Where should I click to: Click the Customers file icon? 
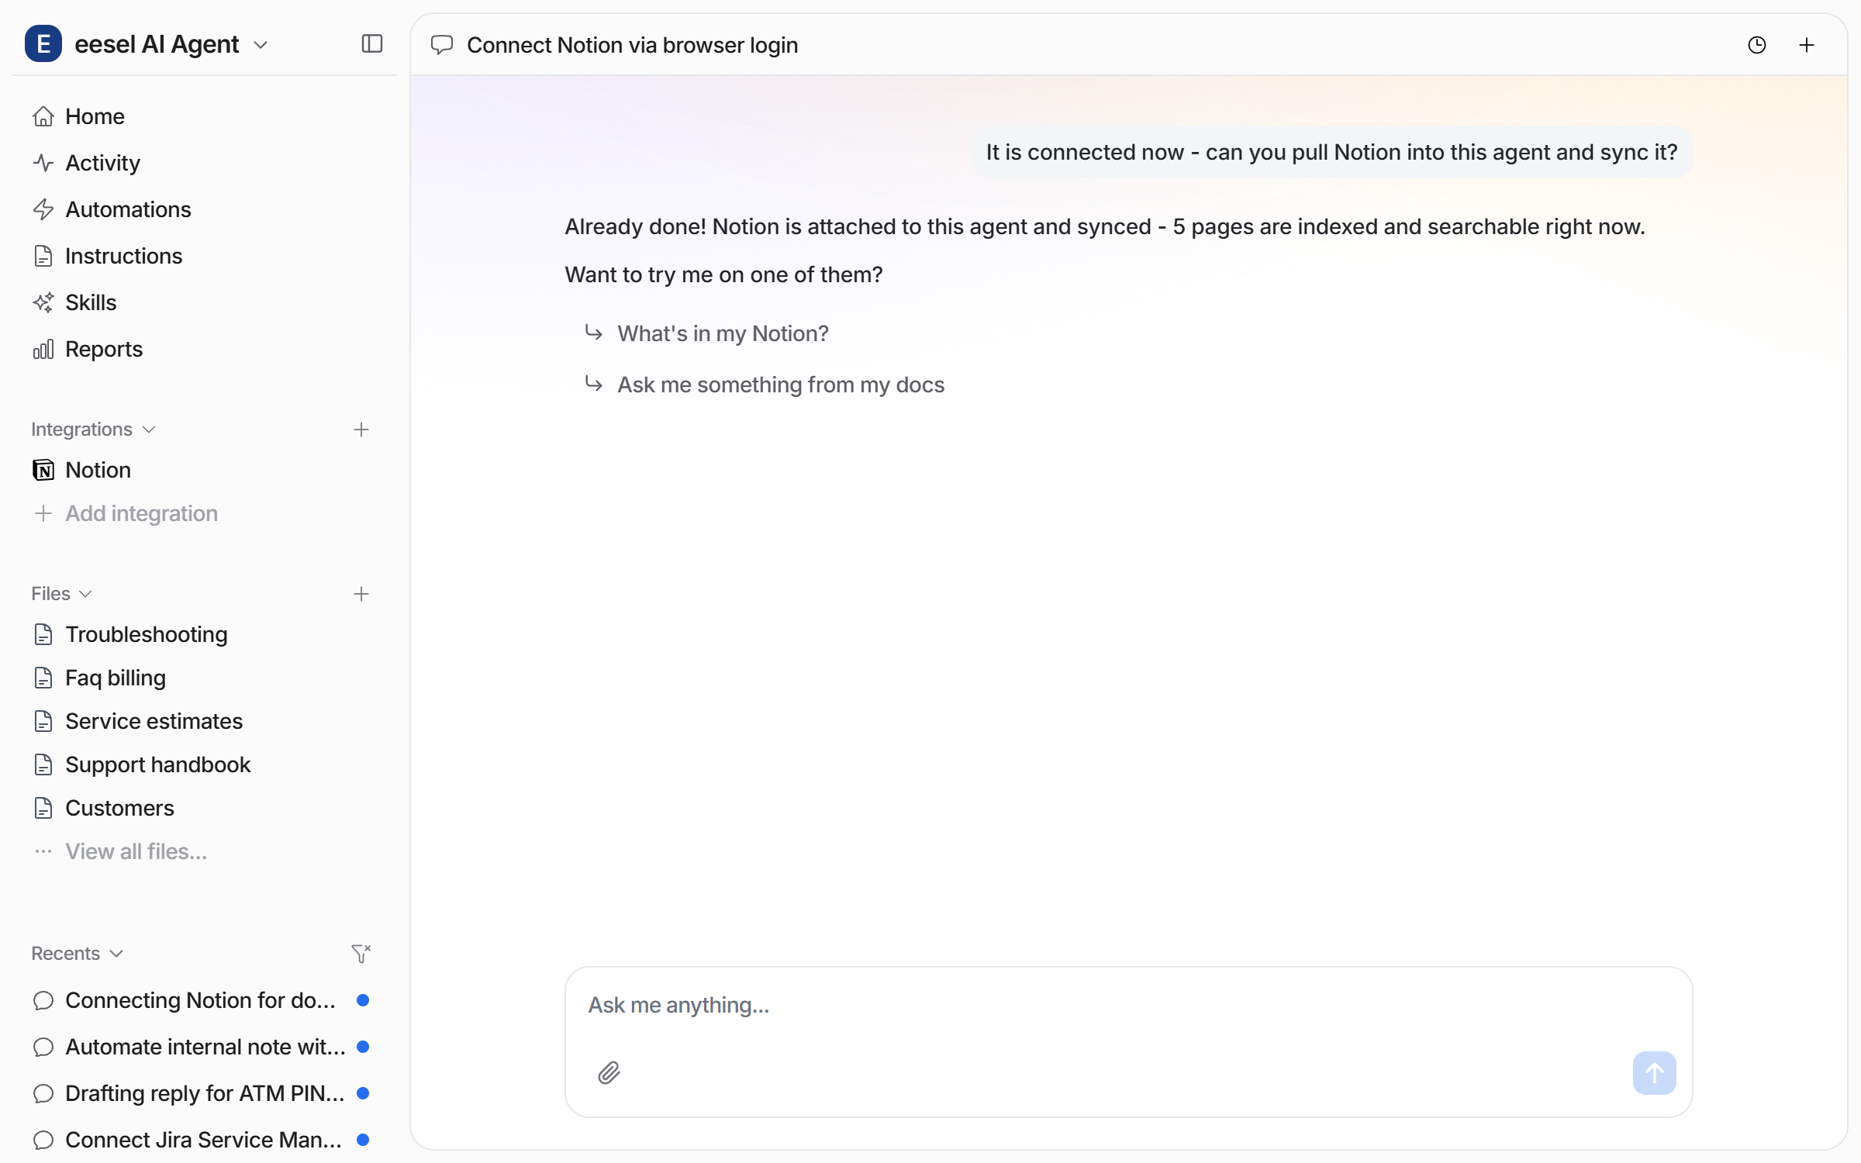coord(43,808)
